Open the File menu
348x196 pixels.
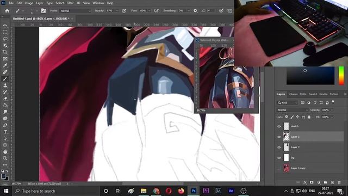[11, 3]
